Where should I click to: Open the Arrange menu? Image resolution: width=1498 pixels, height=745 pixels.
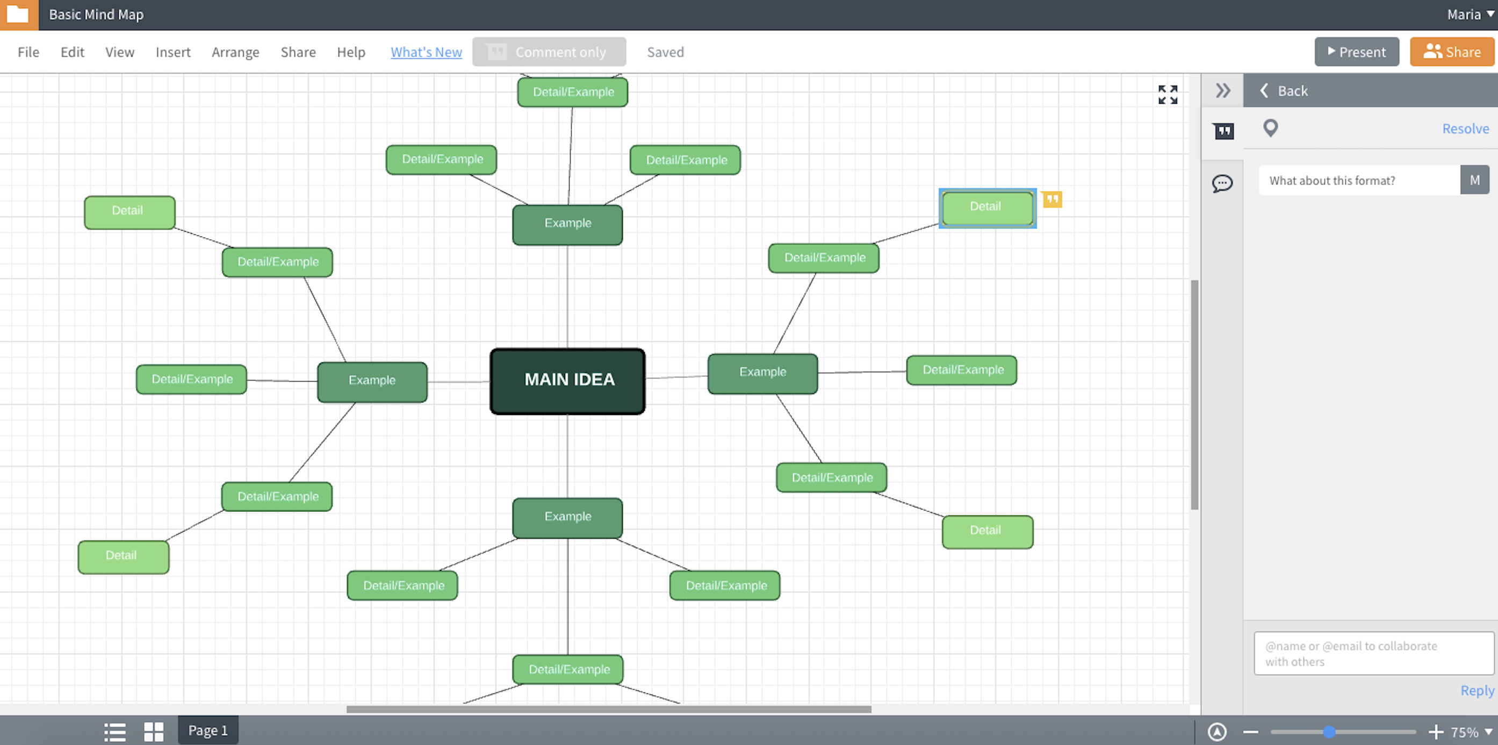(x=235, y=52)
